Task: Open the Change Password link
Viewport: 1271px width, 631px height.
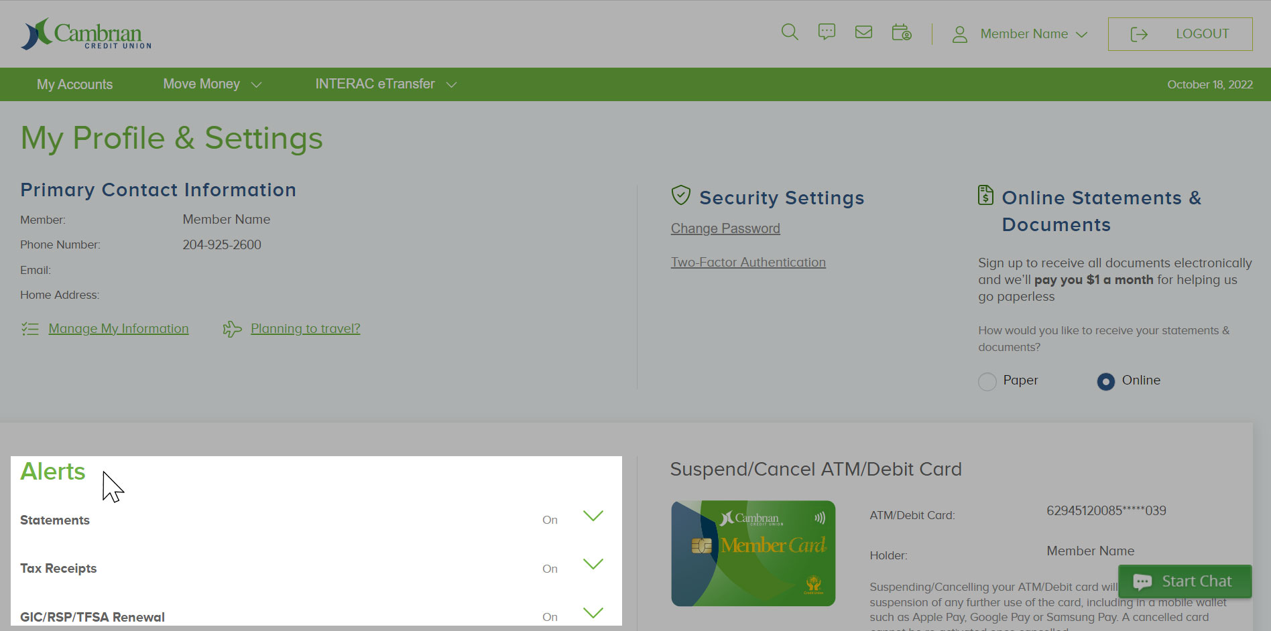Action: tap(725, 228)
